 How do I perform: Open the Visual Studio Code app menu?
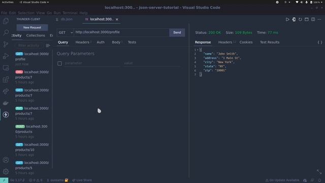pyautogui.click(x=34, y=2)
